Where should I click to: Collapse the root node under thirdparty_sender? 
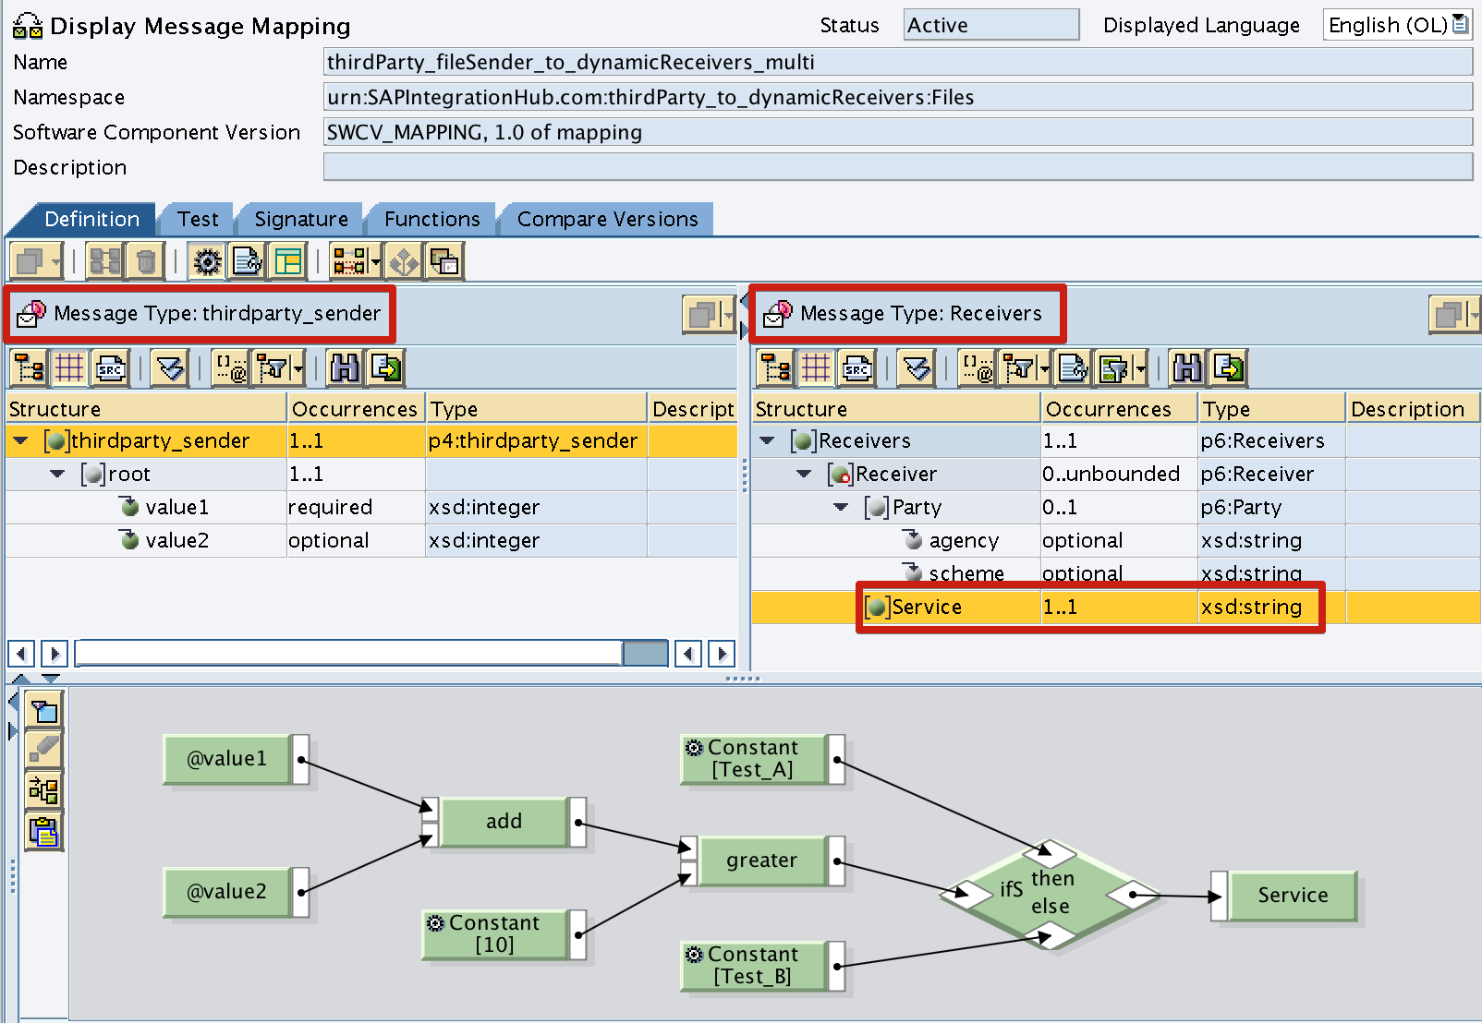tap(57, 474)
